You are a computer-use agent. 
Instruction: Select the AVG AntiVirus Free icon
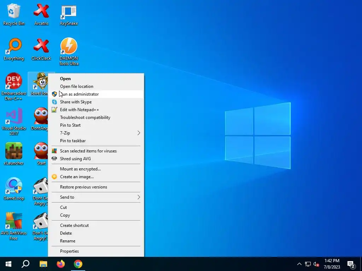click(14, 226)
